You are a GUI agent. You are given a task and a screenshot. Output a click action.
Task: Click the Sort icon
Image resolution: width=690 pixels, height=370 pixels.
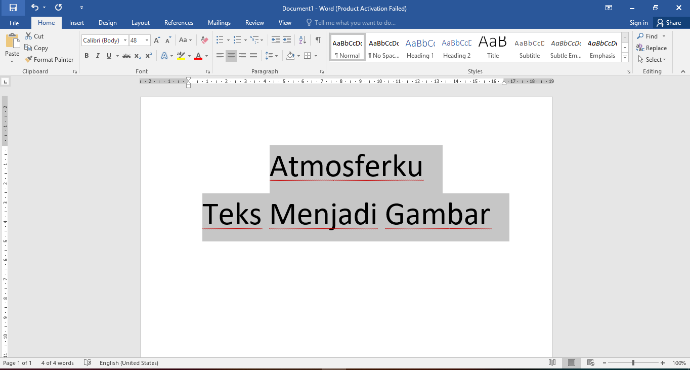(x=303, y=40)
